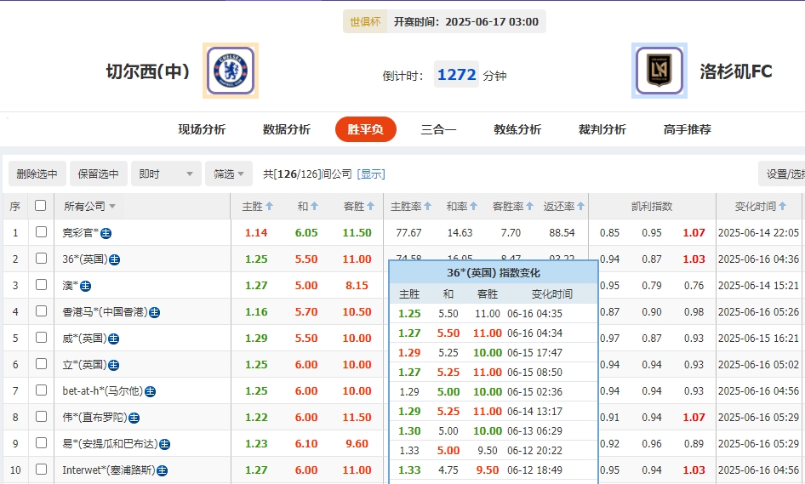Click the [显示] link
Image resolution: width=805 pixels, height=484 pixels.
371,174
